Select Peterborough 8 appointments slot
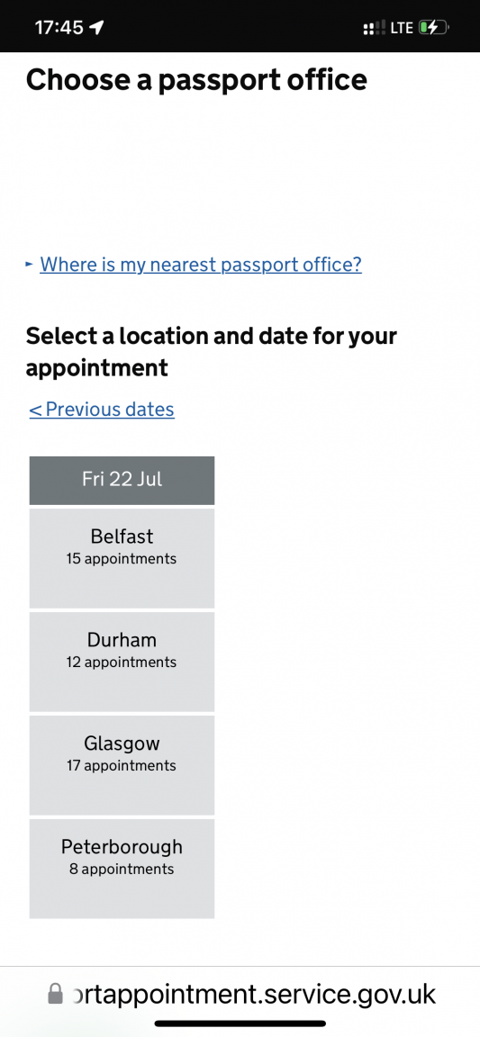Viewport: 480px width, 1037px height. click(x=122, y=869)
